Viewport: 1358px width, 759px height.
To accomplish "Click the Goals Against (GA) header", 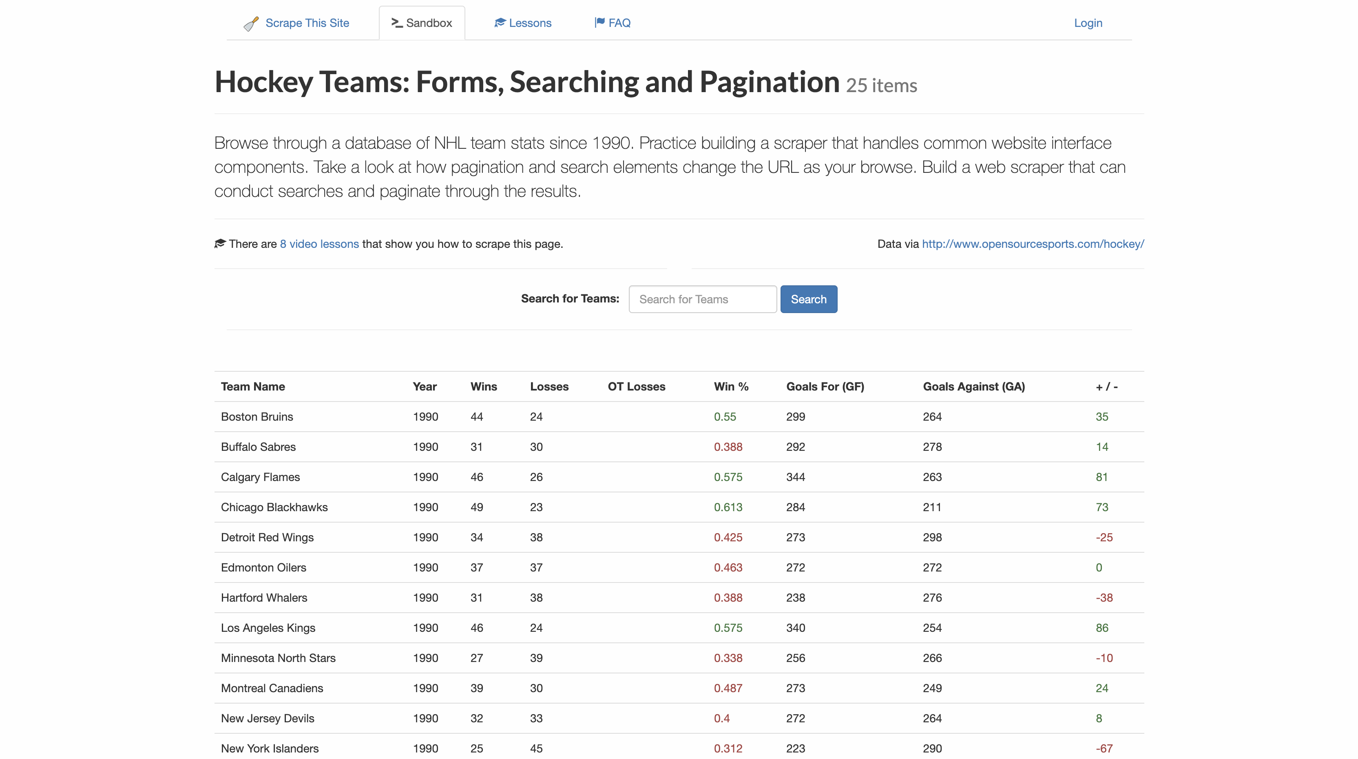I will click(x=974, y=386).
